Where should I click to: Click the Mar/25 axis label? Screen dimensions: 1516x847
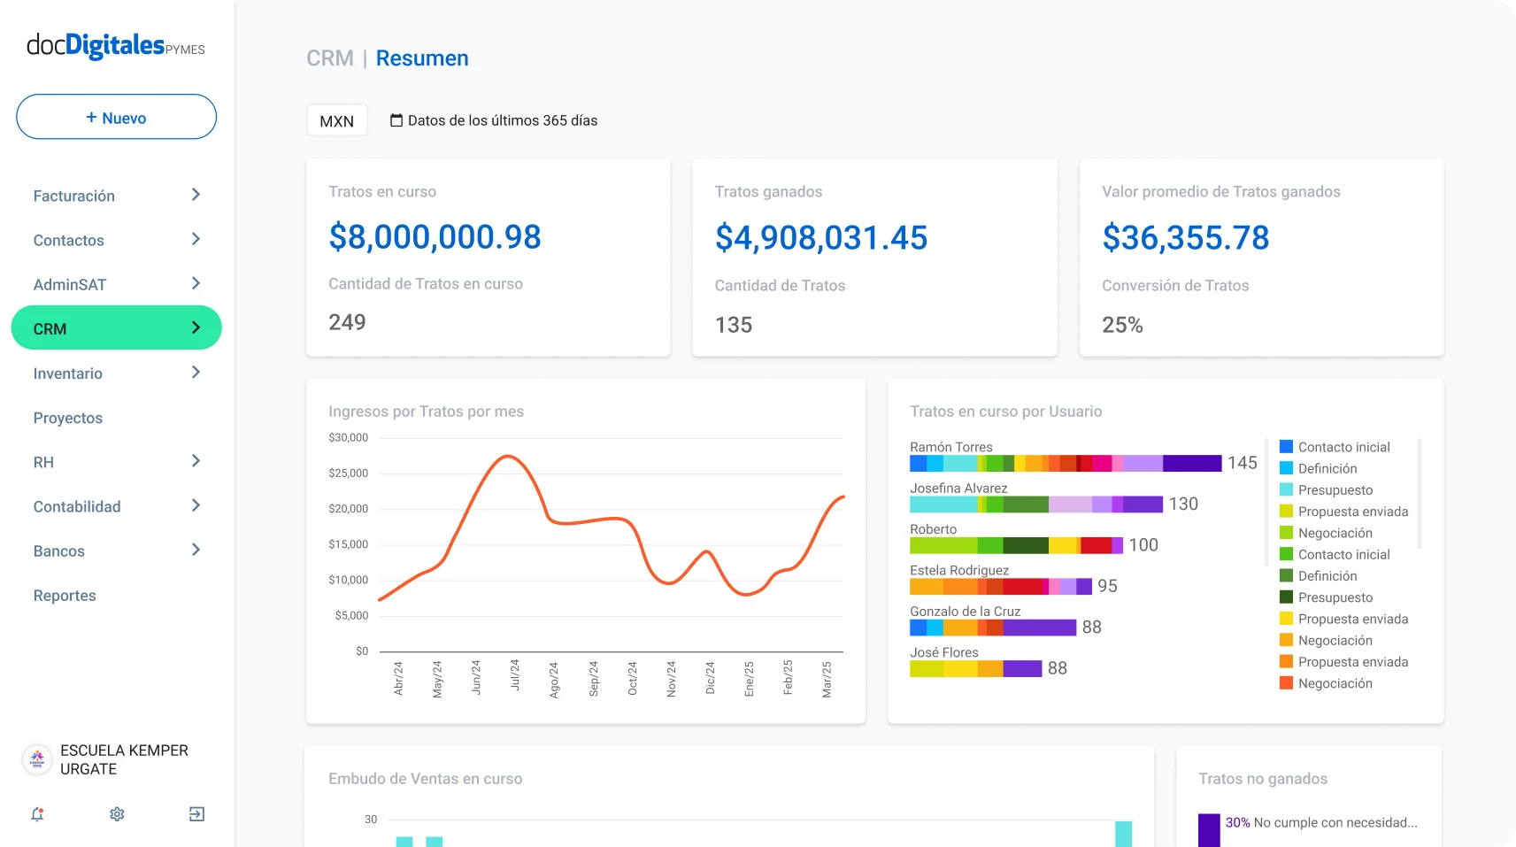[827, 679]
